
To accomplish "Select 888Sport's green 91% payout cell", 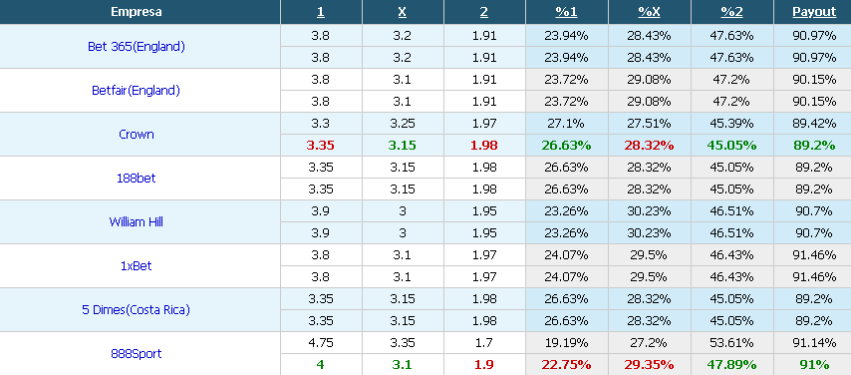I will click(x=814, y=365).
